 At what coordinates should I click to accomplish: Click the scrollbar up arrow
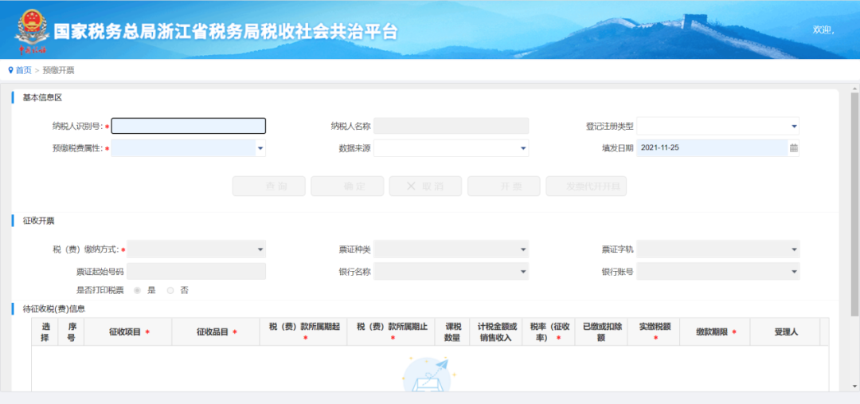click(854, 88)
